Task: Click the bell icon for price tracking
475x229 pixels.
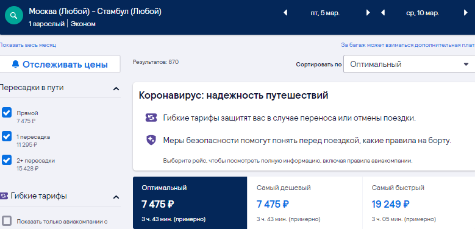Action: [x=15, y=64]
